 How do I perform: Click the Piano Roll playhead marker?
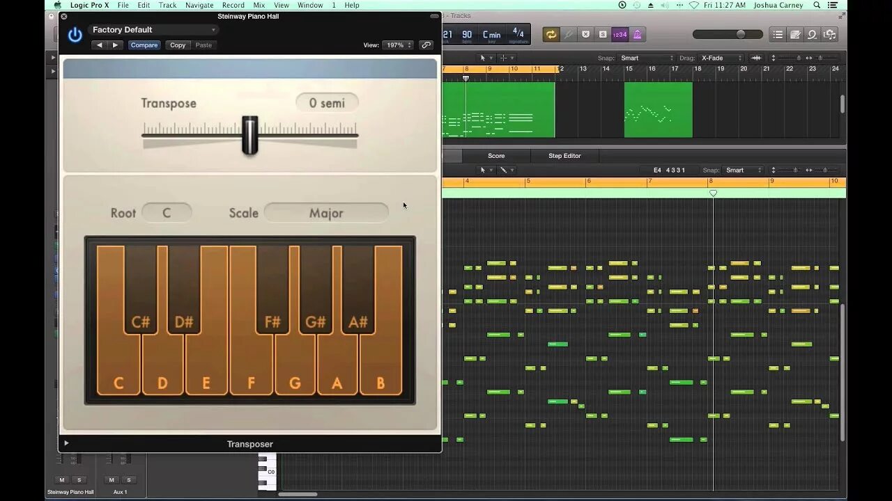[x=713, y=193]
